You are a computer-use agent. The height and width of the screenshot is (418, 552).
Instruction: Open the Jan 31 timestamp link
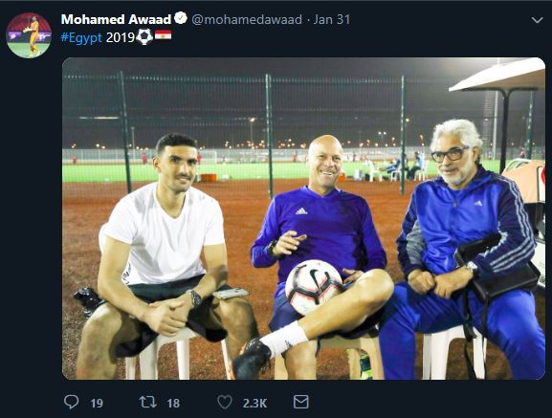click(332, 19)
